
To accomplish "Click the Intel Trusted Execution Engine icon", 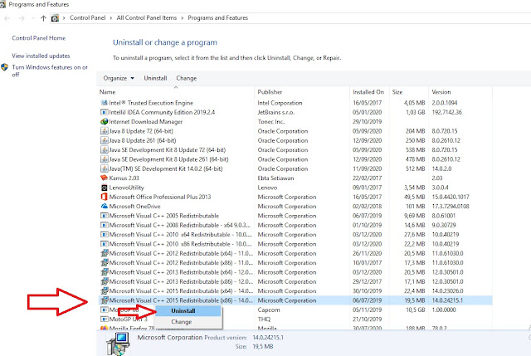I will pos(105,103).
